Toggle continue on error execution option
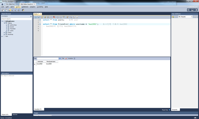Viewport: 199px width, 119px height. (x=54, y=17)
